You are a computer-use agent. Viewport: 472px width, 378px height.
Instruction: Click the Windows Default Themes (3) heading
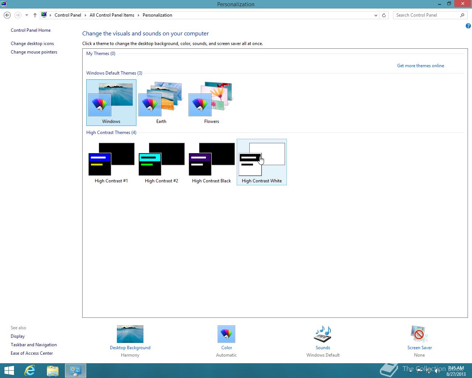pos(114,73)
